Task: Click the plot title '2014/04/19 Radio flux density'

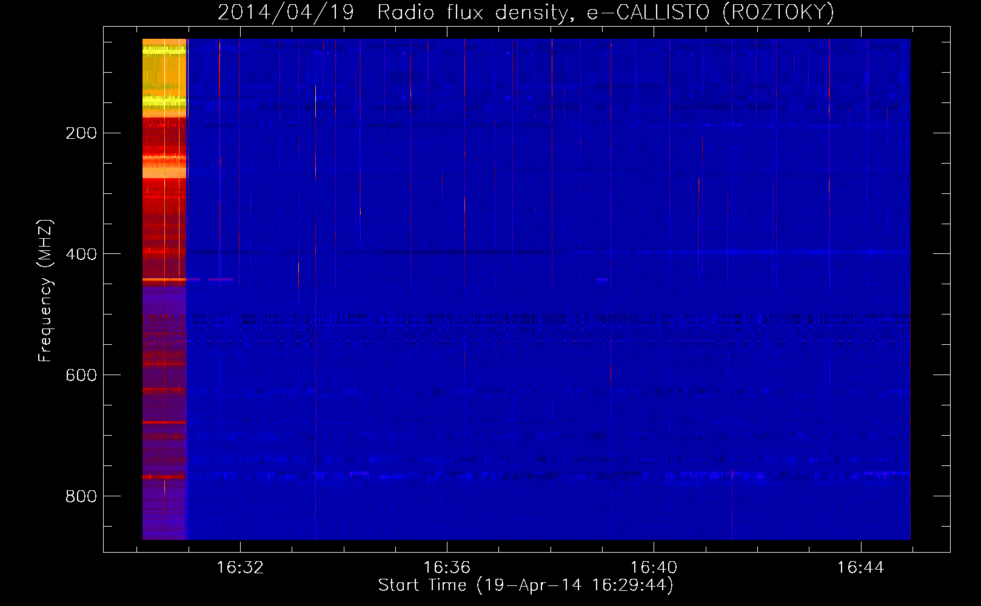Action: point(396,13)
